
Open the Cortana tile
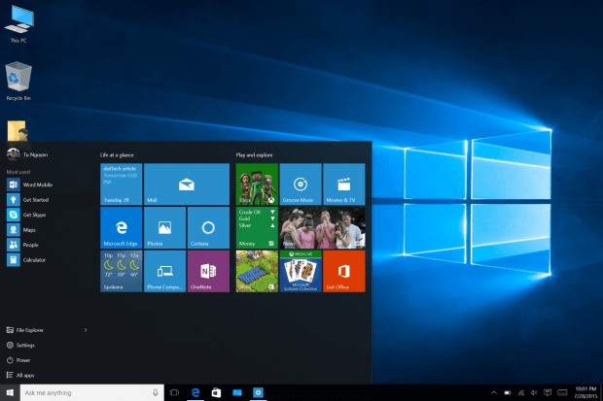[208, 228]
